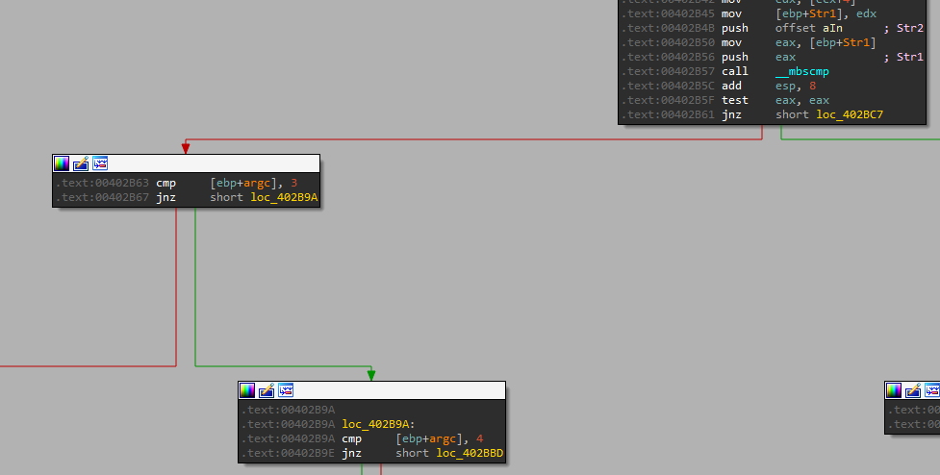Click the __mbscmp call target
The image size is (940, 475).
click(801, 71)
